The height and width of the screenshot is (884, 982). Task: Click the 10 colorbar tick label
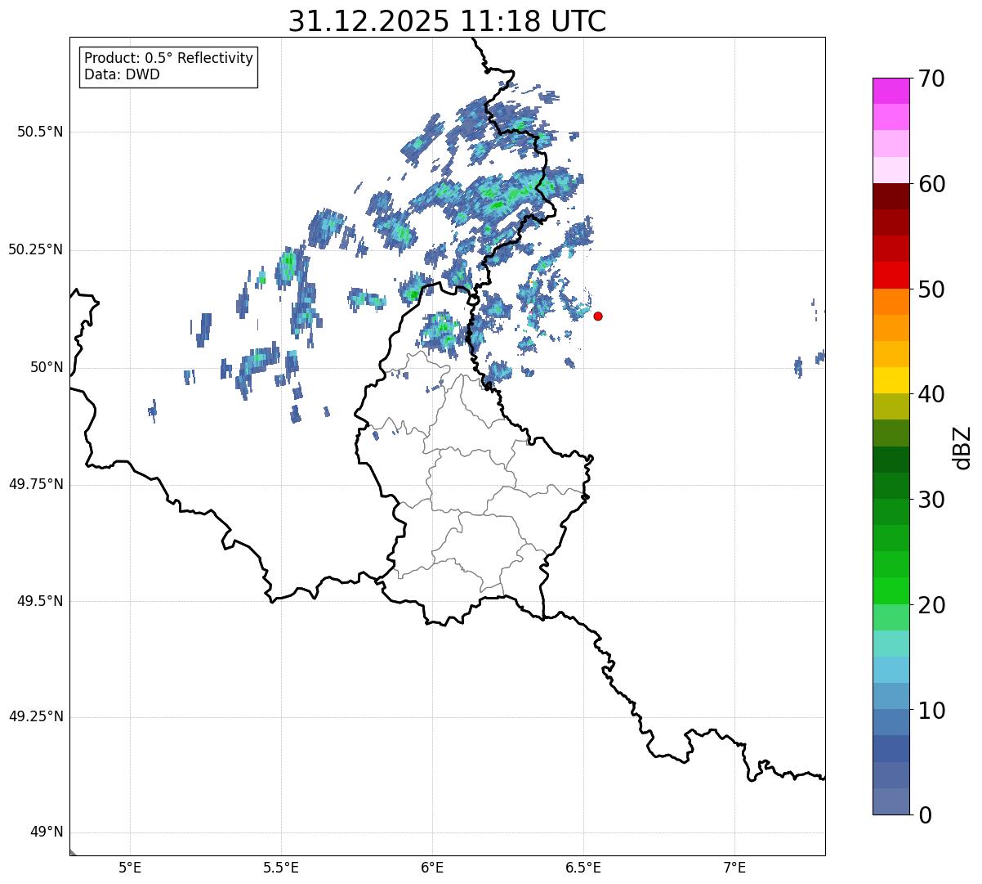(x=931, y=710)
